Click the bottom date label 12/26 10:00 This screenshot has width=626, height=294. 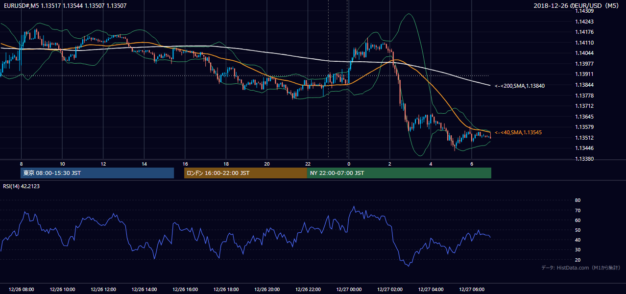(x=62, y=290)
